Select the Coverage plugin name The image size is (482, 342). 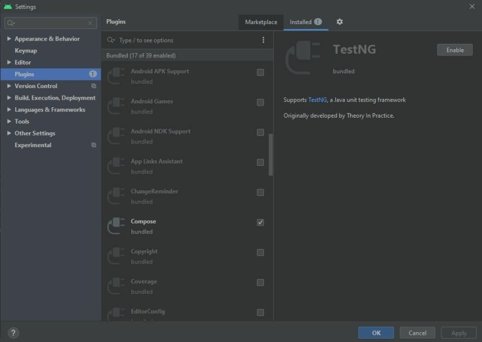[x=144, y=281]
